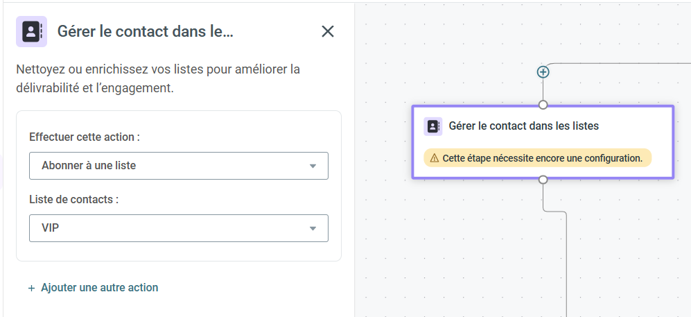The height and width of the screenshot is (317, 691).
Task: Select the Gérer le contact dans les listes node
Action: click(543, 142)
